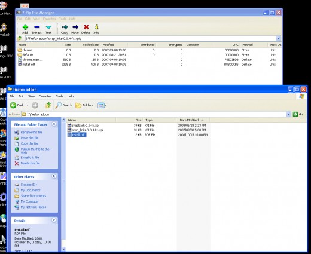This screenshot has height=254, width=311.
Task: Click the Extract icon in 7-Zip
Action: pyautogui.click(x=36, y=29)
